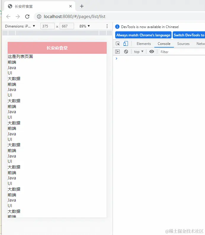Create live expression with eye icon
Image resolution: width=205 pixels, height=235 pixels.
[152, 52]
